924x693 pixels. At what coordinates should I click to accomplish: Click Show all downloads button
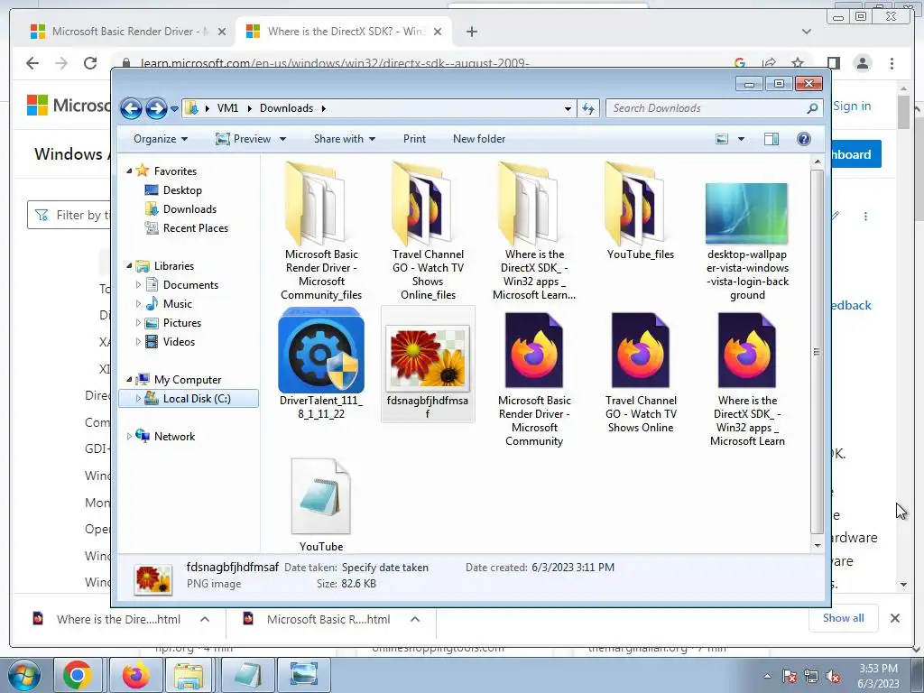pyautogui.click(x=844, y=618)
